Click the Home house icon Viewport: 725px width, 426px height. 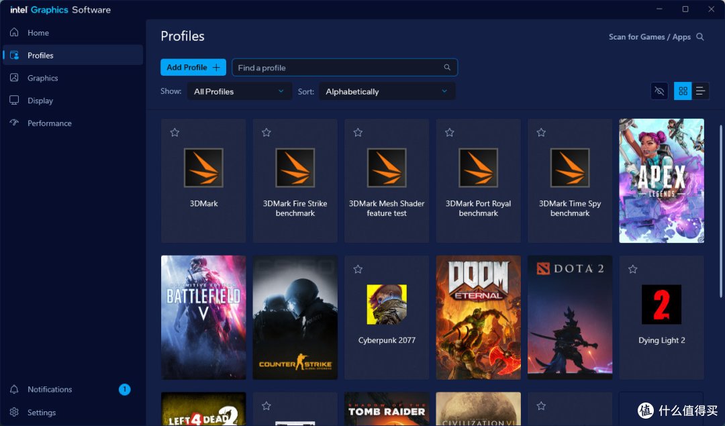coord(14,32)
